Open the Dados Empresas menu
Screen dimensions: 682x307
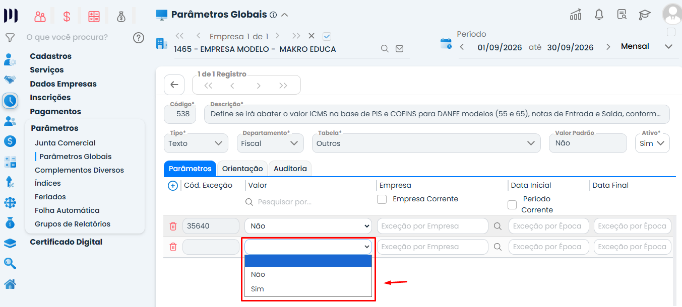pyautogui.click(x=63, y=84)
